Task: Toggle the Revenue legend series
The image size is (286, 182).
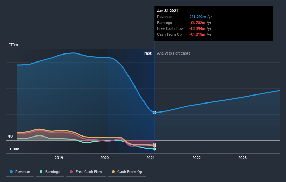Action: pos(20,172)
